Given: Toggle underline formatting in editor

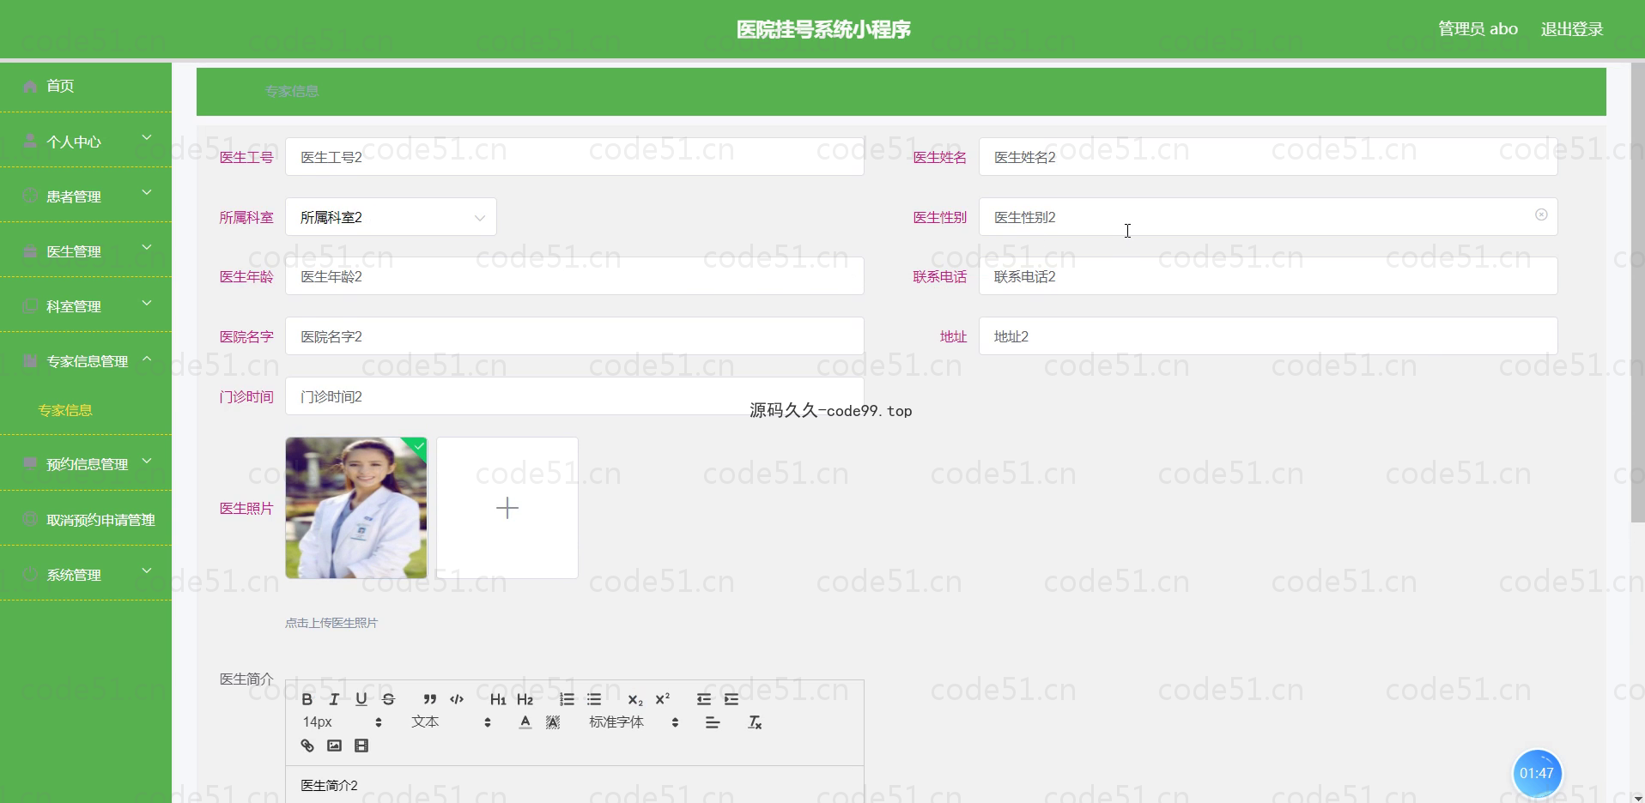Looking at the screenshot, I should point(361,699).
